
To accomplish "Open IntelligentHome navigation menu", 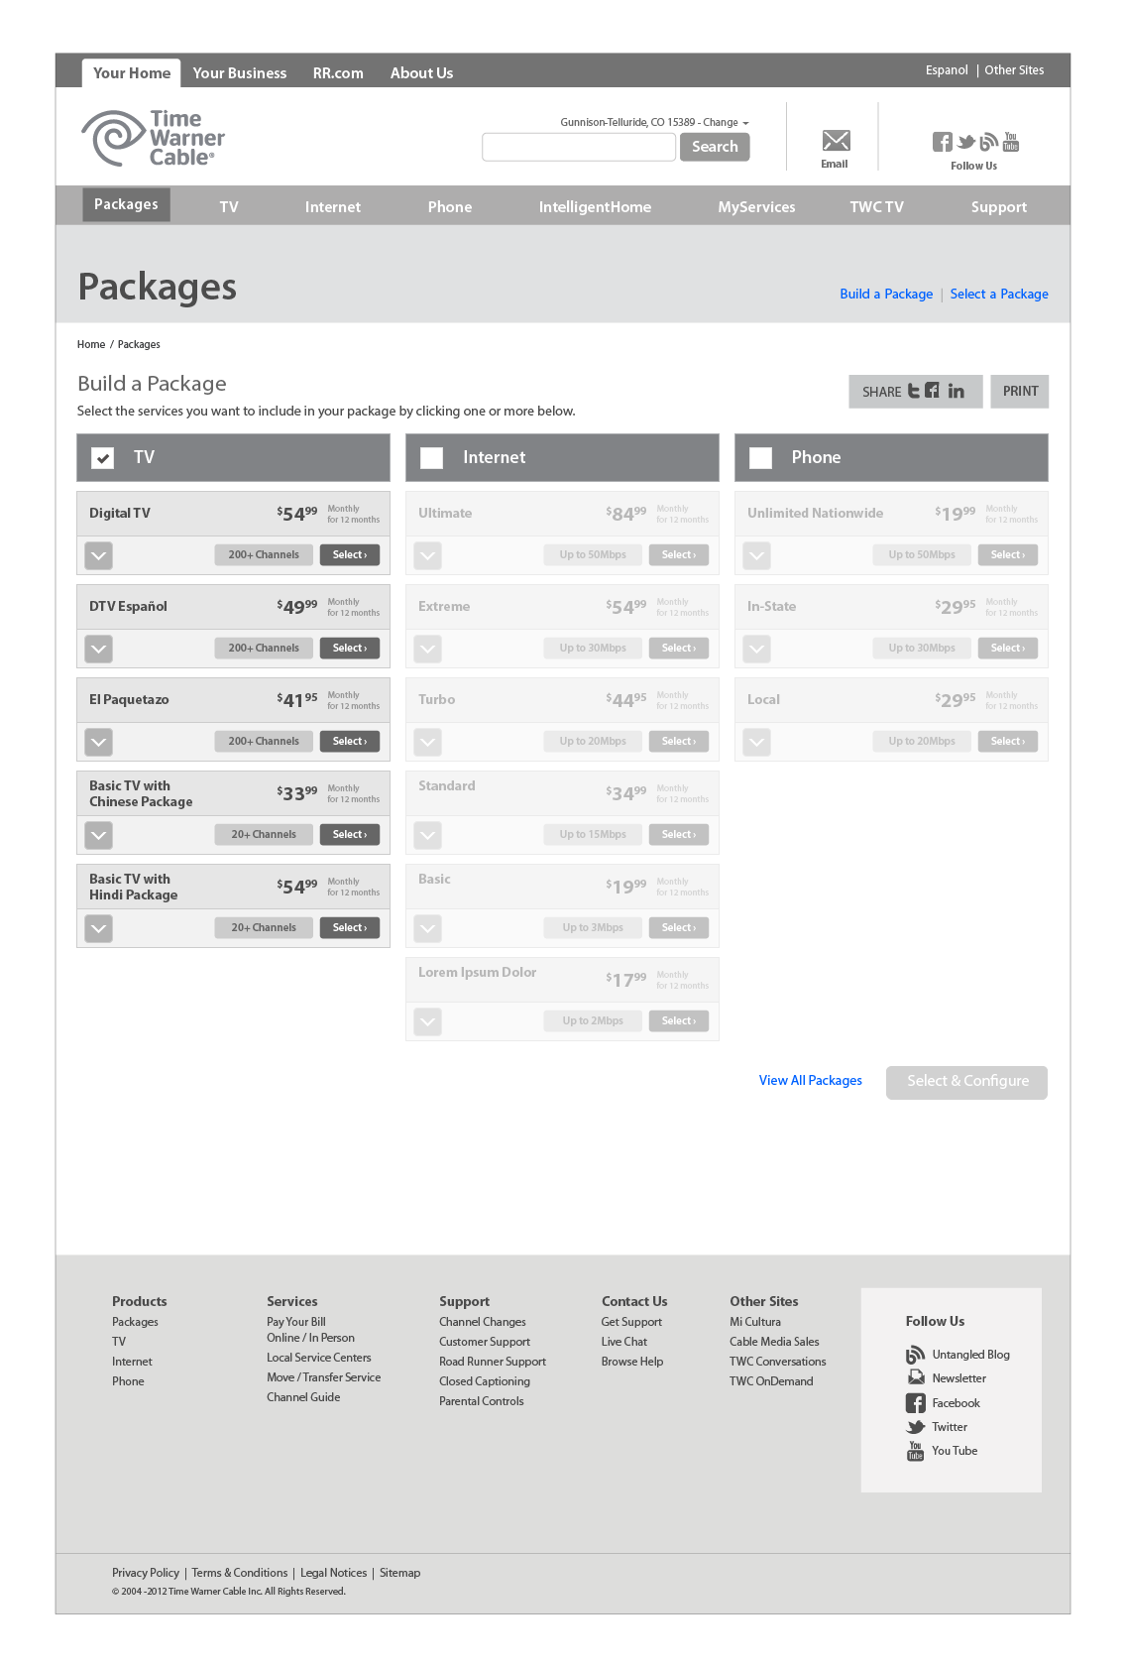I will (595, 206).
